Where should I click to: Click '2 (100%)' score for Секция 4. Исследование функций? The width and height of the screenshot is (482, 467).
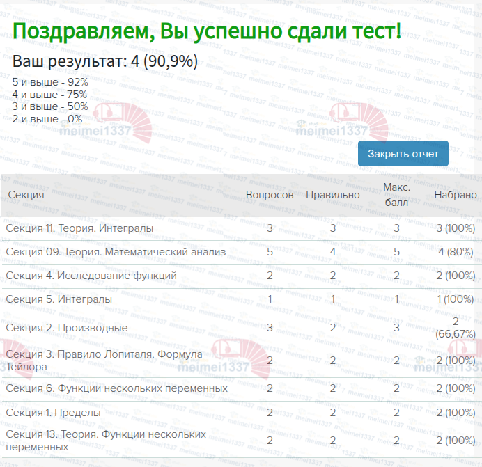pyautogui.click(x=456, y=276)
